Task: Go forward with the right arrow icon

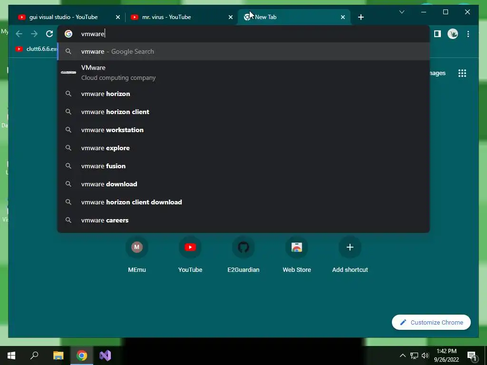Action: [x=34, y=34]
